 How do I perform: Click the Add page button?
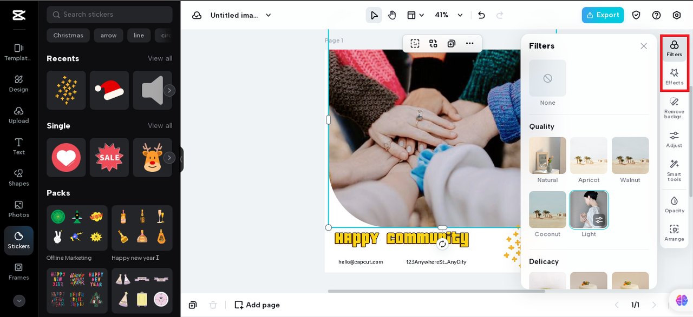click(x=257, y=305)
